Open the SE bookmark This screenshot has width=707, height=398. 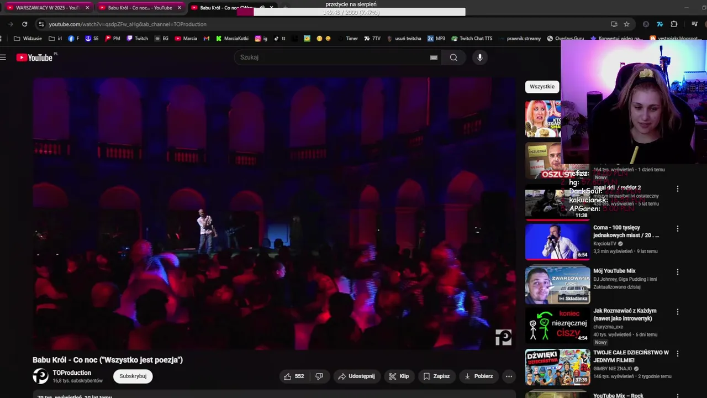(x=92, y=39)
